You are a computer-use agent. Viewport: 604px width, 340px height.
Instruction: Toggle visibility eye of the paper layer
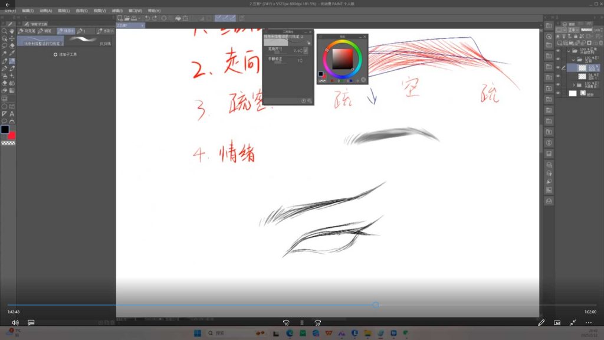[558, 93]
